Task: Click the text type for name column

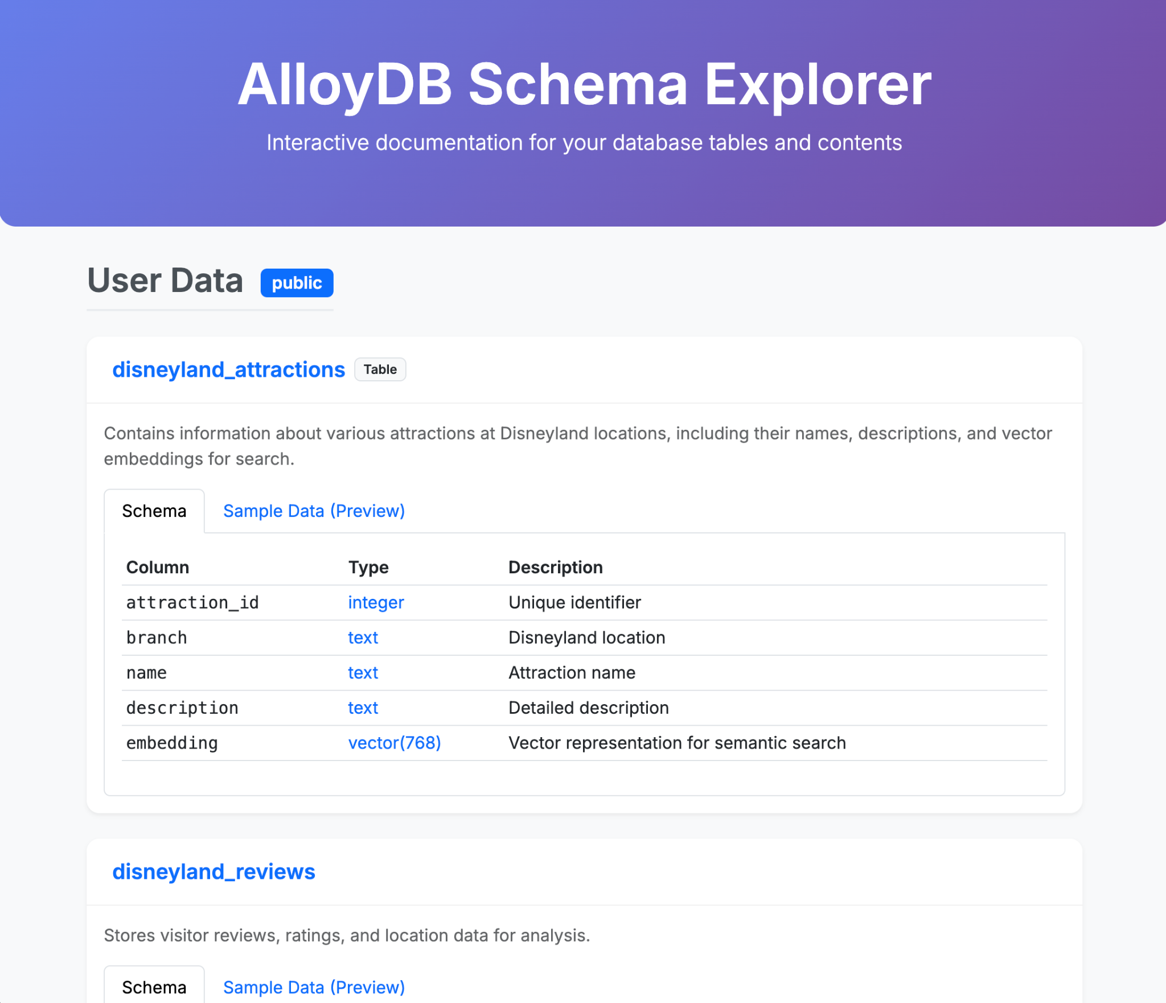Action: pos(363,673)
